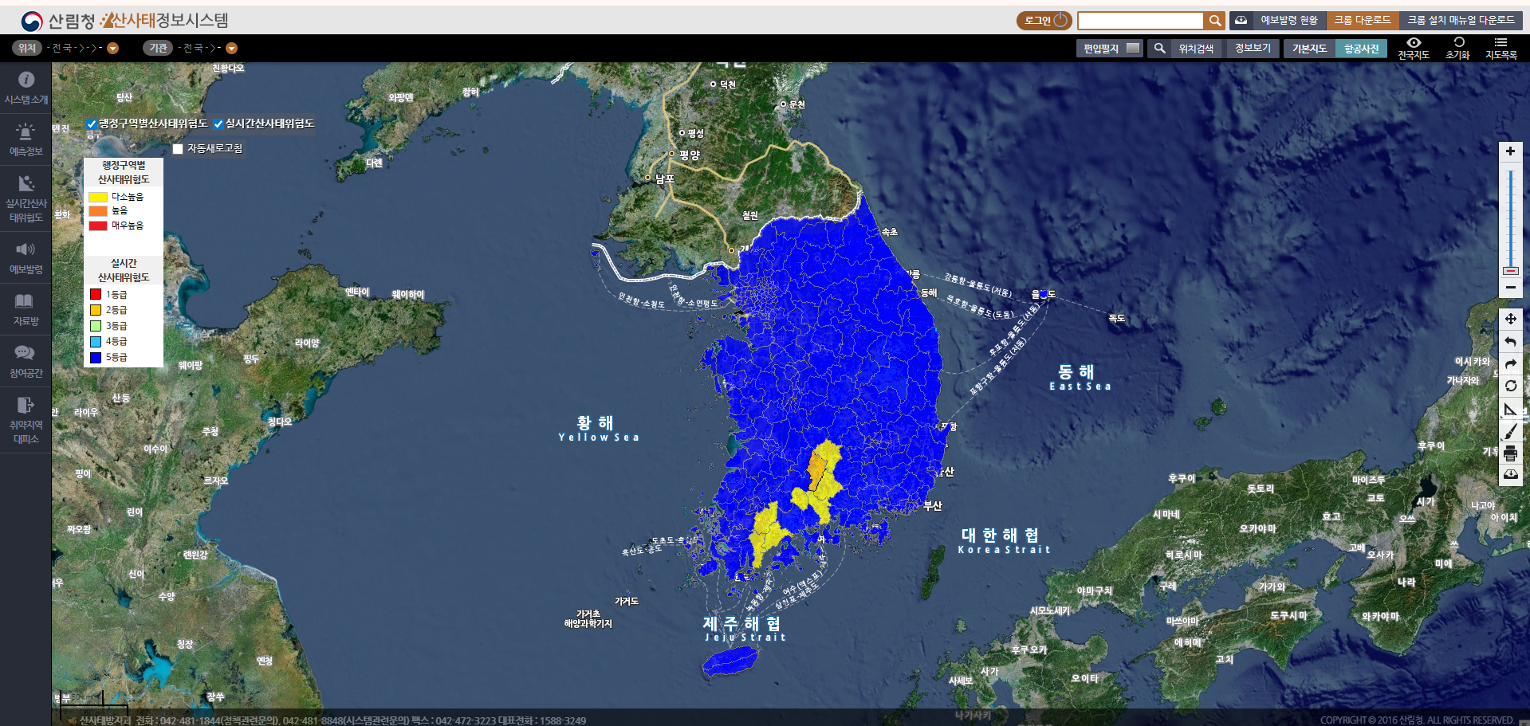Click the 높음 orange swatch

(x=97, y=211)
